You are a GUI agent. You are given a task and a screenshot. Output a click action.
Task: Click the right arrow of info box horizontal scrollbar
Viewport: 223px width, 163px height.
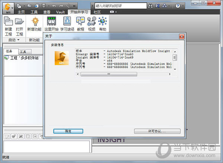170,74
